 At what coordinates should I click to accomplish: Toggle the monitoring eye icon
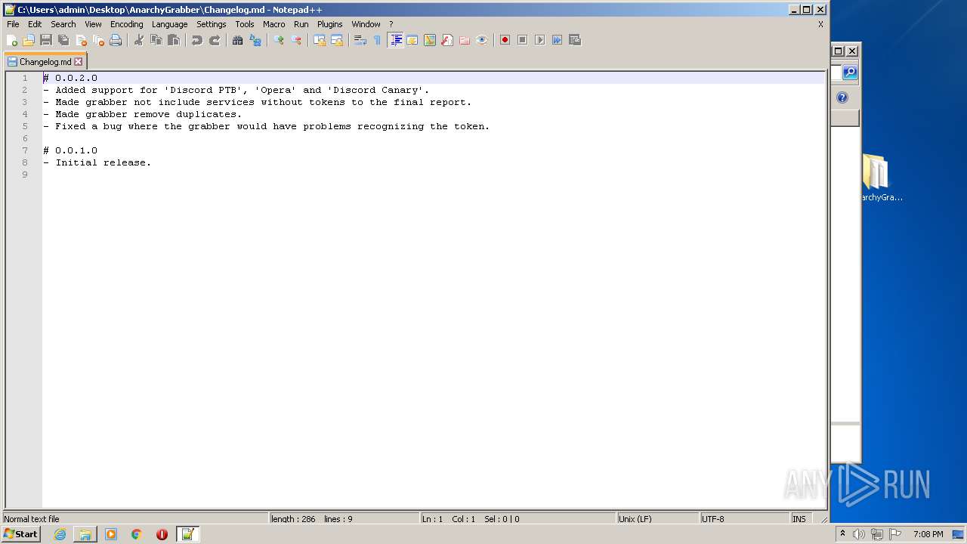click(x=482, y=40)
